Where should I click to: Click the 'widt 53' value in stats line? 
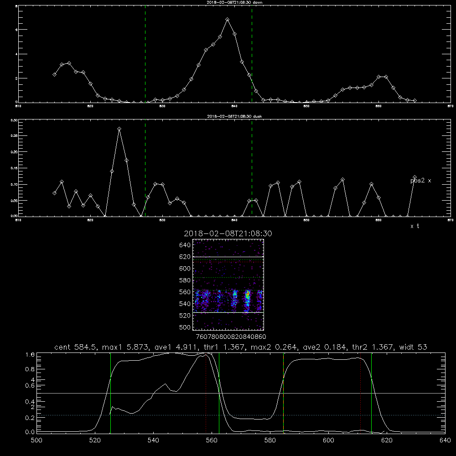tap(413, 347)
